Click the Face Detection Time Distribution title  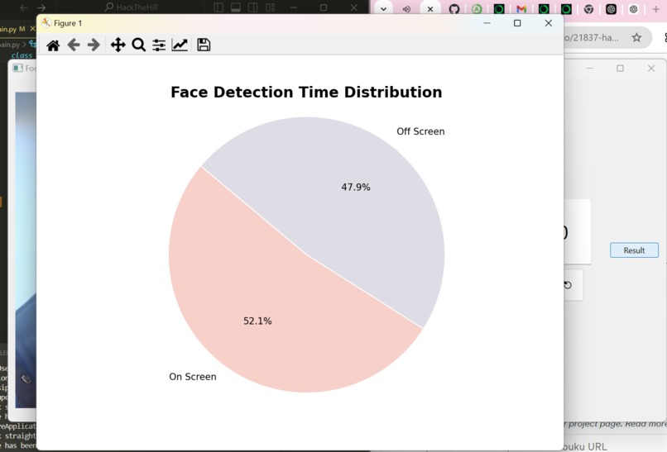306,93
